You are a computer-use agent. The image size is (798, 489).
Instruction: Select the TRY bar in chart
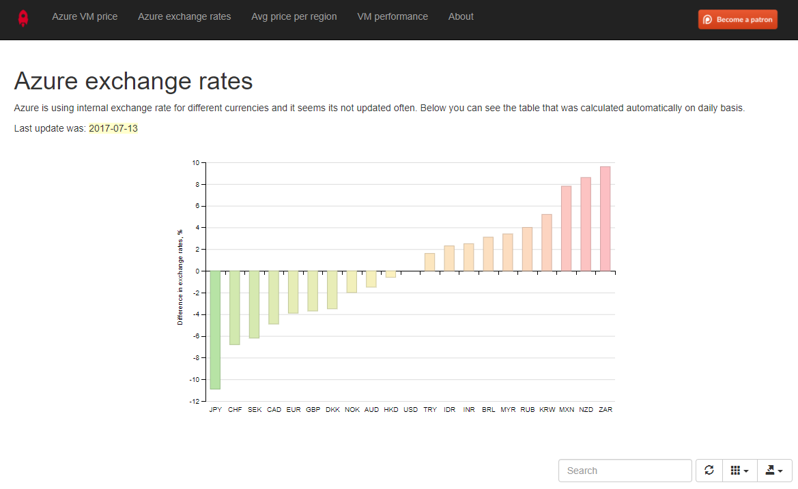(429, 263)
